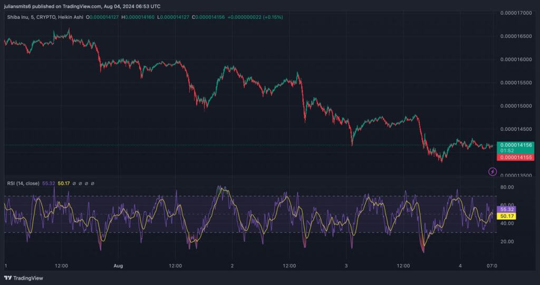Screen dimensions: 540x285
Task: Click the TradingView logo at bottom left
Action: (x=23, y=278)
